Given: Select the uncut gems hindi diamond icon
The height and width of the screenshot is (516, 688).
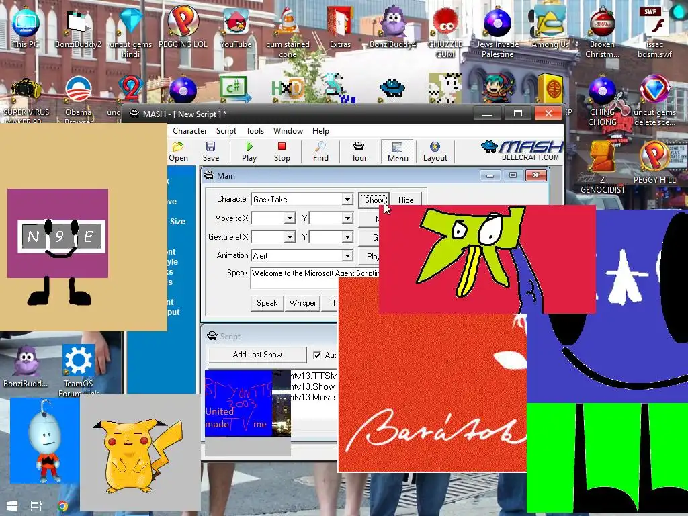Looking at the screenshot, I should tap(130, 32).
